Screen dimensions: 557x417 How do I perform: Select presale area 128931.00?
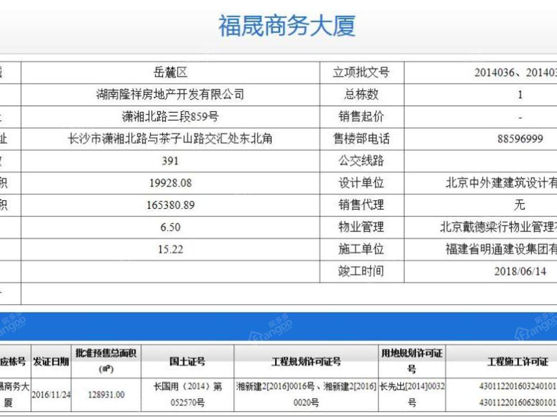tap(106, 395)
